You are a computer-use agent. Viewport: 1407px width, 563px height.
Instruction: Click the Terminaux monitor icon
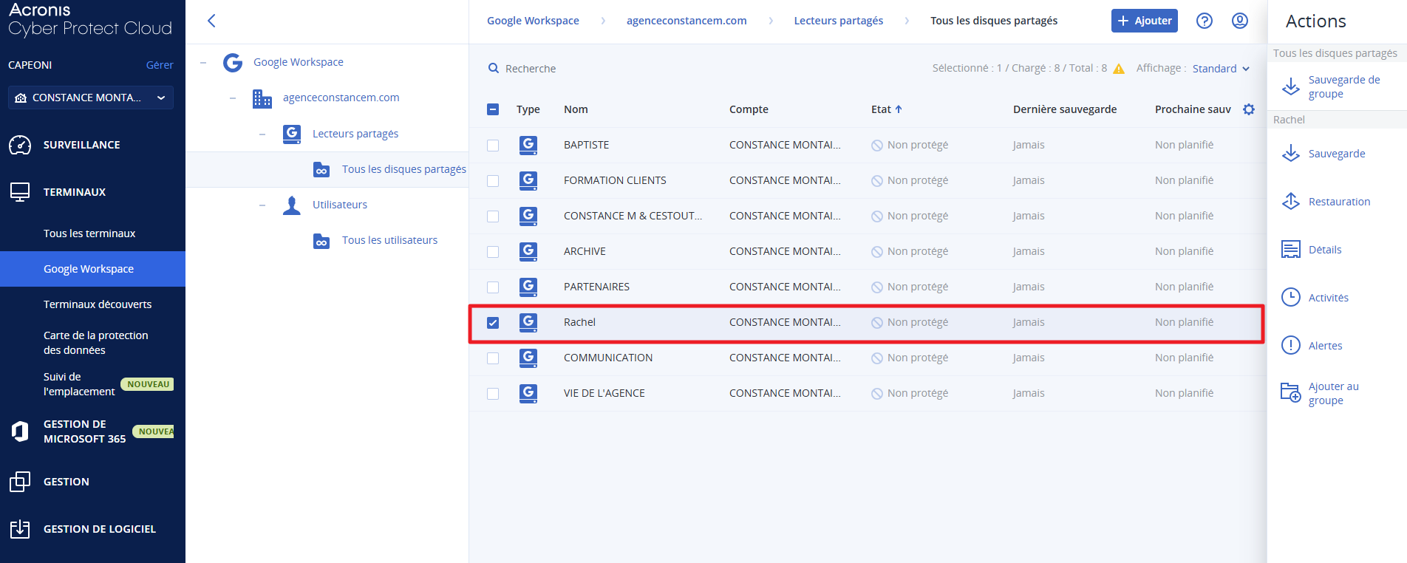click(20, 192)
